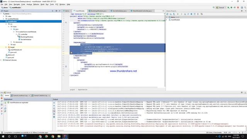Open the Windows Start menu
Screen dimensions: 247x139
[3, 136]
